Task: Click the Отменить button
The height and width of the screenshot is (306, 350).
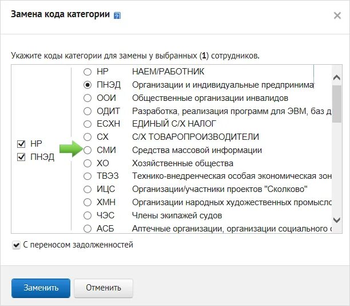Action: (103, 288)
